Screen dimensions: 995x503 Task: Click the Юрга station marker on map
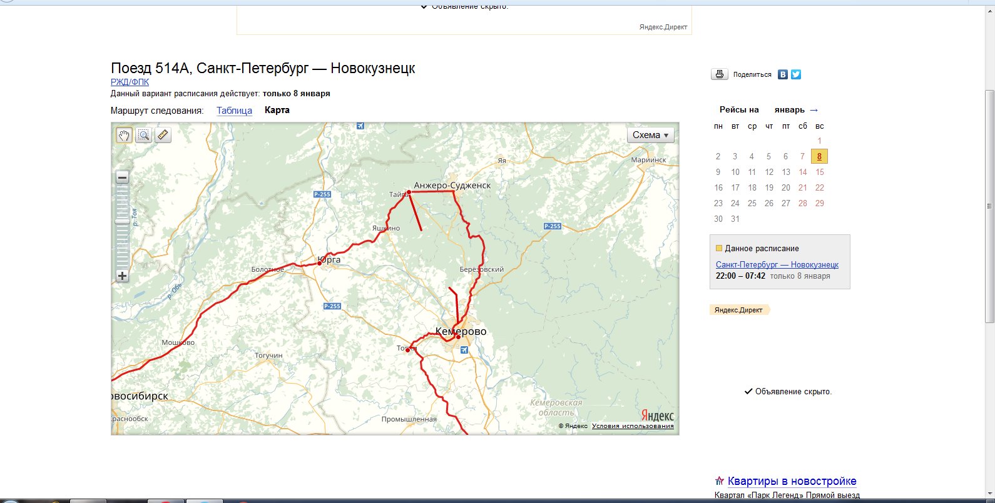[319, 264]
